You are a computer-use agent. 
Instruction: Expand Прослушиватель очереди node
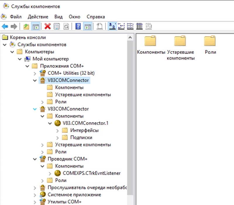click(x=35, y=188)
